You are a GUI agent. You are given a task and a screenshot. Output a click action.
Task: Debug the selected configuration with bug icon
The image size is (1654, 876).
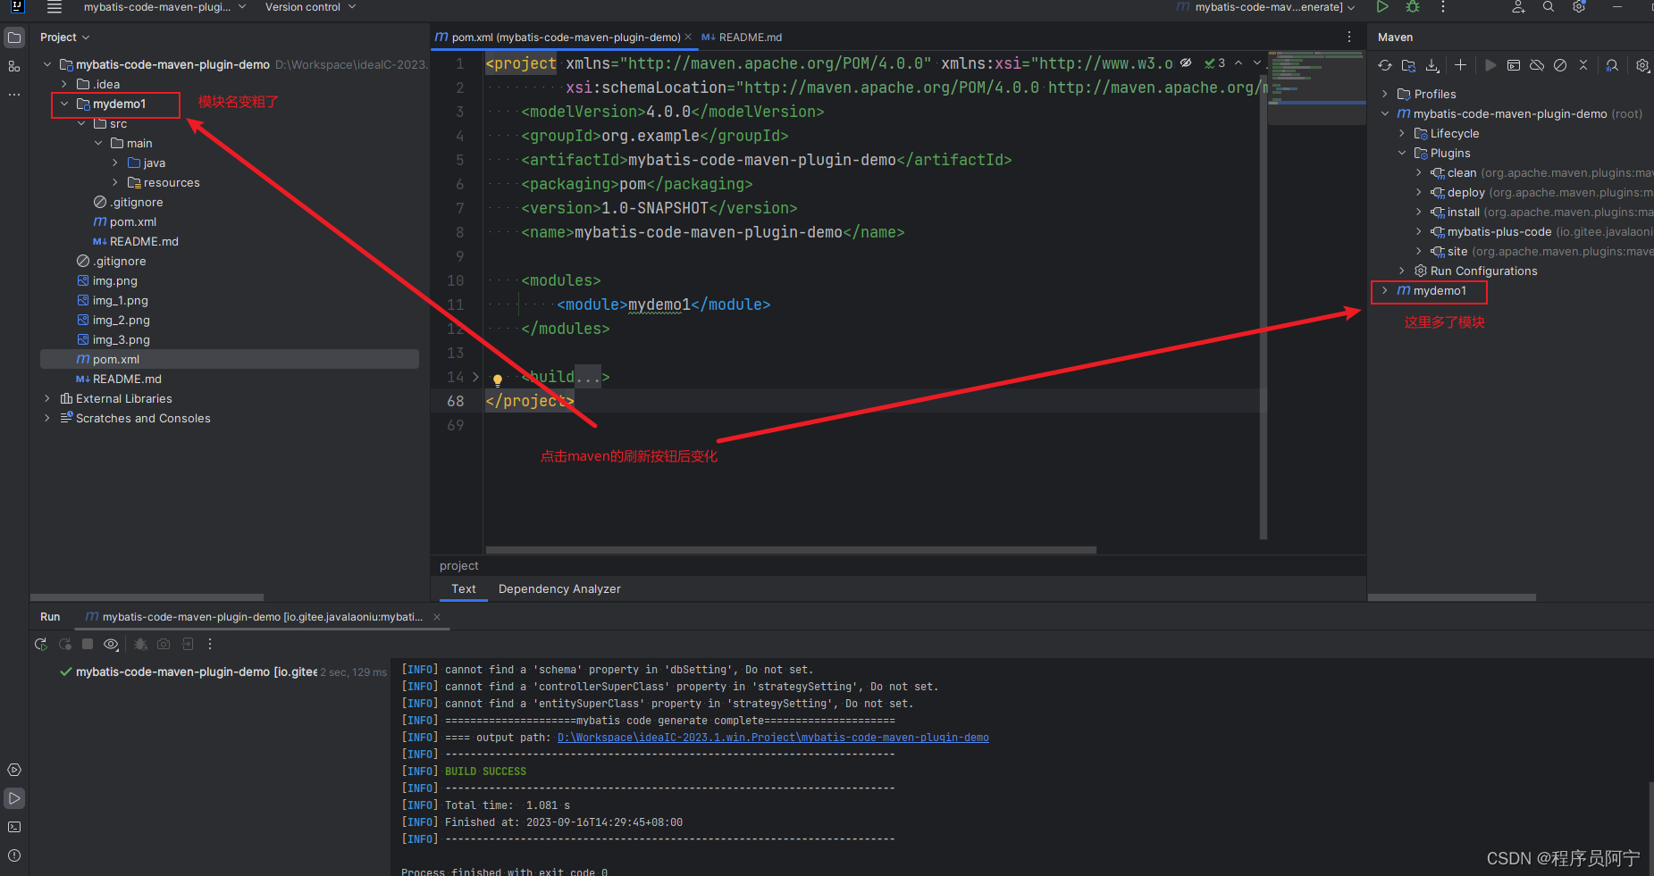tap(1413, 7)
